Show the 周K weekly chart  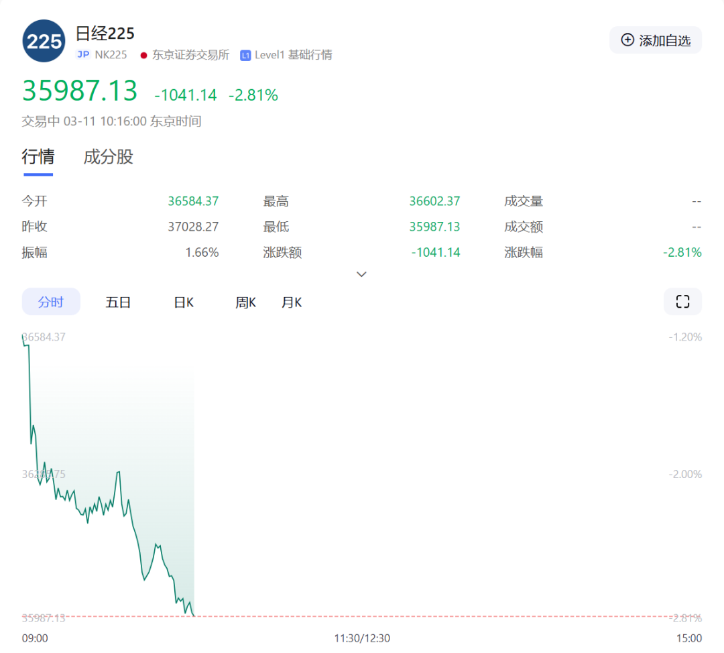tap(245, 302)
